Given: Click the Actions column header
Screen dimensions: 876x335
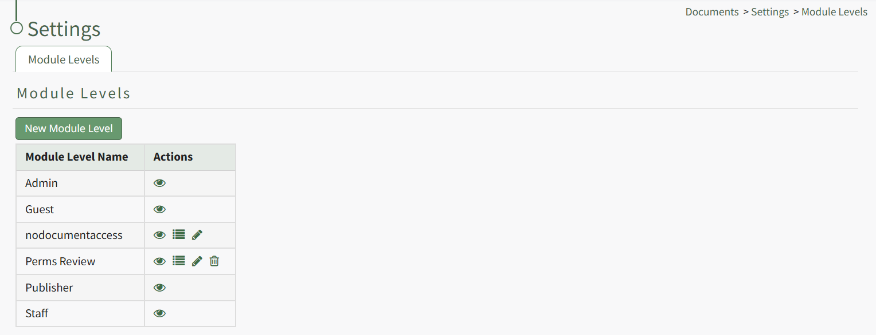Looking at the screenshot, I should (173, 157).
